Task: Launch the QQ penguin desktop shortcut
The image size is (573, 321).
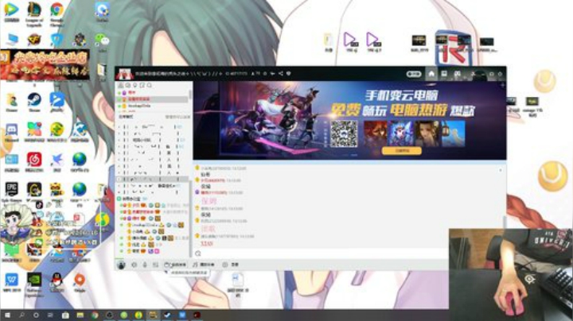Action: point(57,280)
